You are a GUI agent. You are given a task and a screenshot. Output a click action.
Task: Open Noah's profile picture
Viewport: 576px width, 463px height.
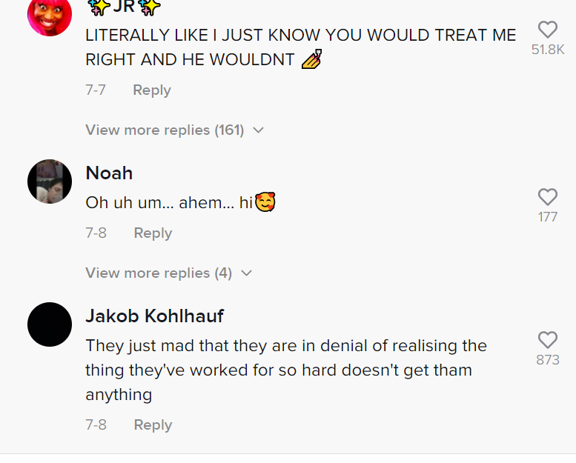(x=50, y=181)
